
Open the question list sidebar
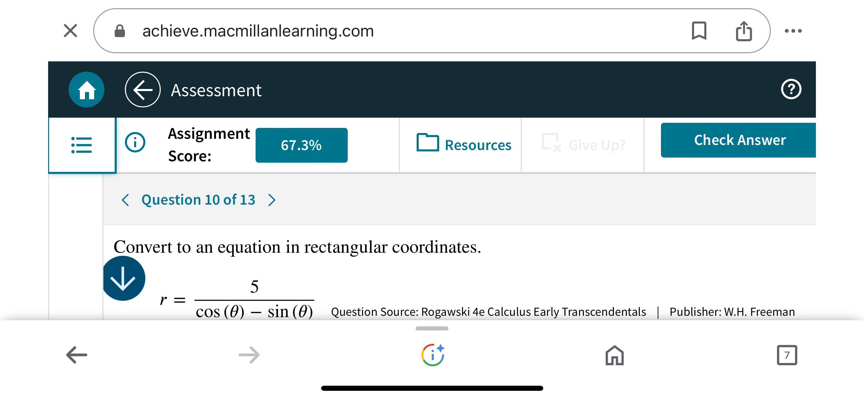pos(82,145)
